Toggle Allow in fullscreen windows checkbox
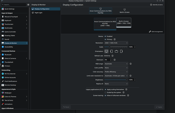 point(106,96)
